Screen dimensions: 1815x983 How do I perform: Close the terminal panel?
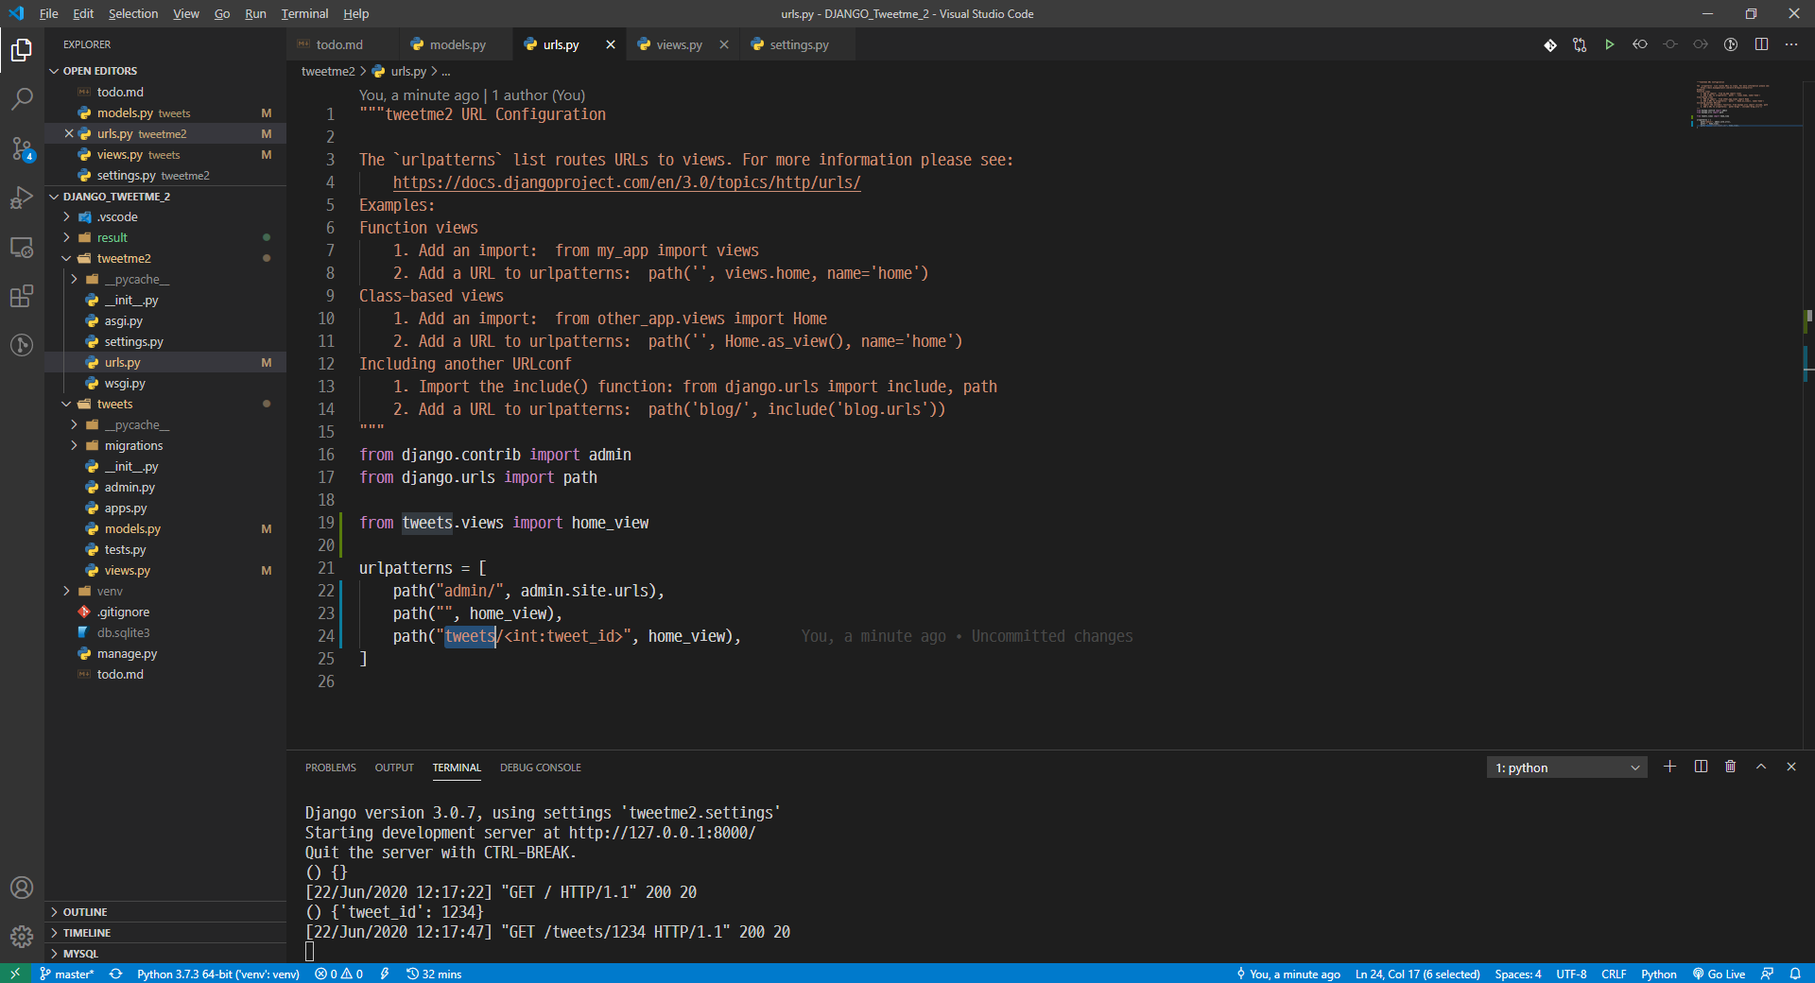click(1791, 767)
